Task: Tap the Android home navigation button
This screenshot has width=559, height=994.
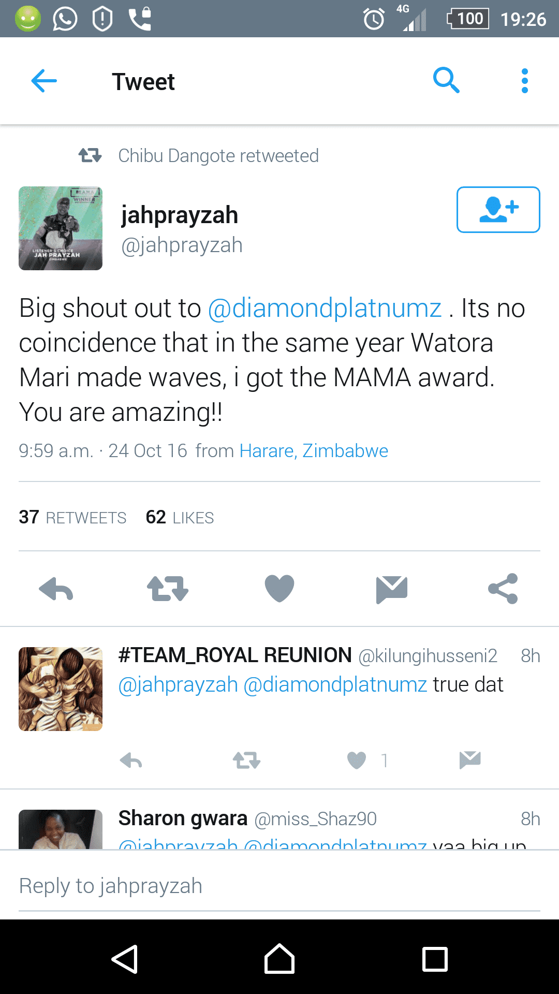Action: tap(279, 959)
